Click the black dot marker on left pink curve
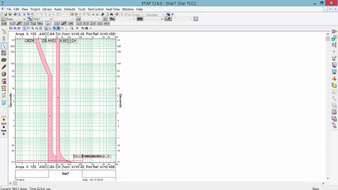 click(50, 116)
